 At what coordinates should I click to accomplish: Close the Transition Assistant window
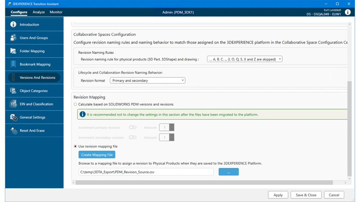(x=349, y=4)
